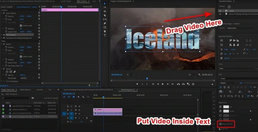Open the wrench settings in Program monitor

tap(199, 75)
